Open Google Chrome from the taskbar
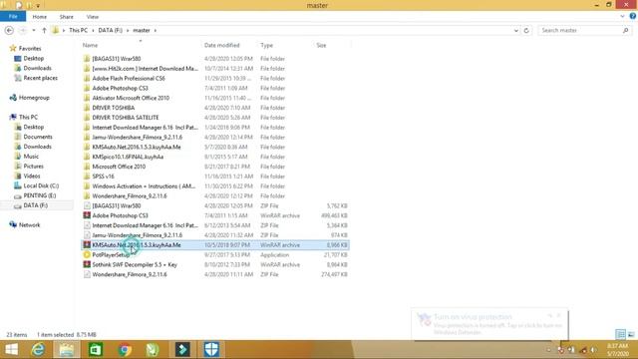The image size is (638, 359). (125, 350)
